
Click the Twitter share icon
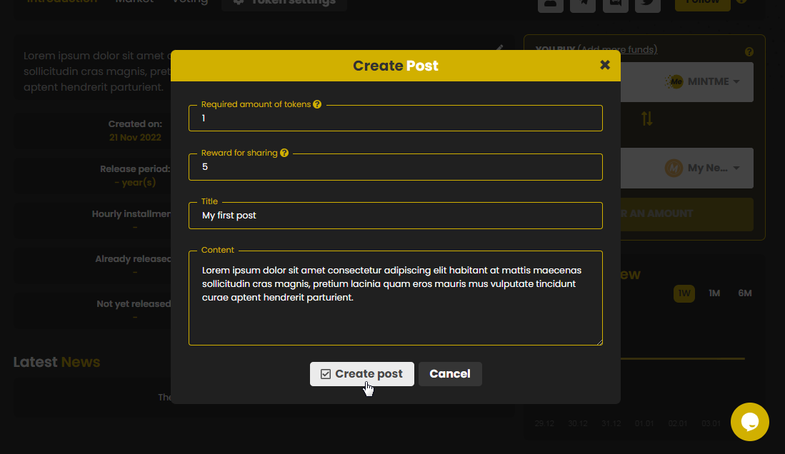[x=647, y=3]
